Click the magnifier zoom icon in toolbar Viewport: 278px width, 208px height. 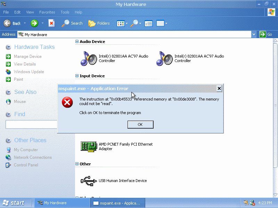[x=134, y=23]
